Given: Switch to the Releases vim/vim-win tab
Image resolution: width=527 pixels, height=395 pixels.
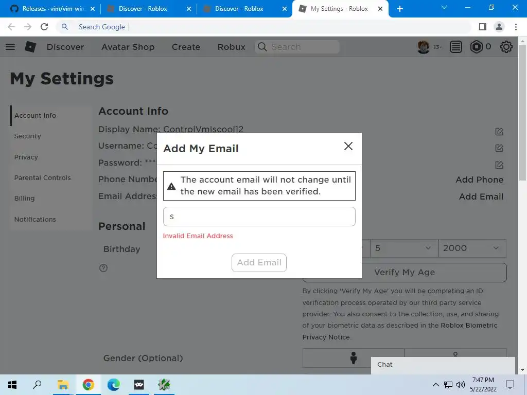Looking at the screenshot, I should click(53, 9).
